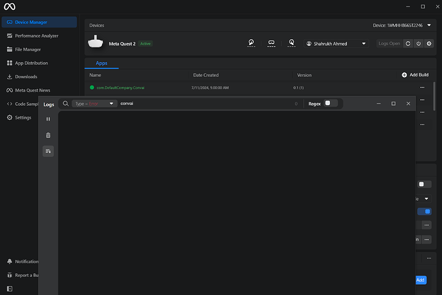The image size is (442, 295).
Task: Click the Meta Quest 2 headset thumbnail
Action: coord(95,42)
